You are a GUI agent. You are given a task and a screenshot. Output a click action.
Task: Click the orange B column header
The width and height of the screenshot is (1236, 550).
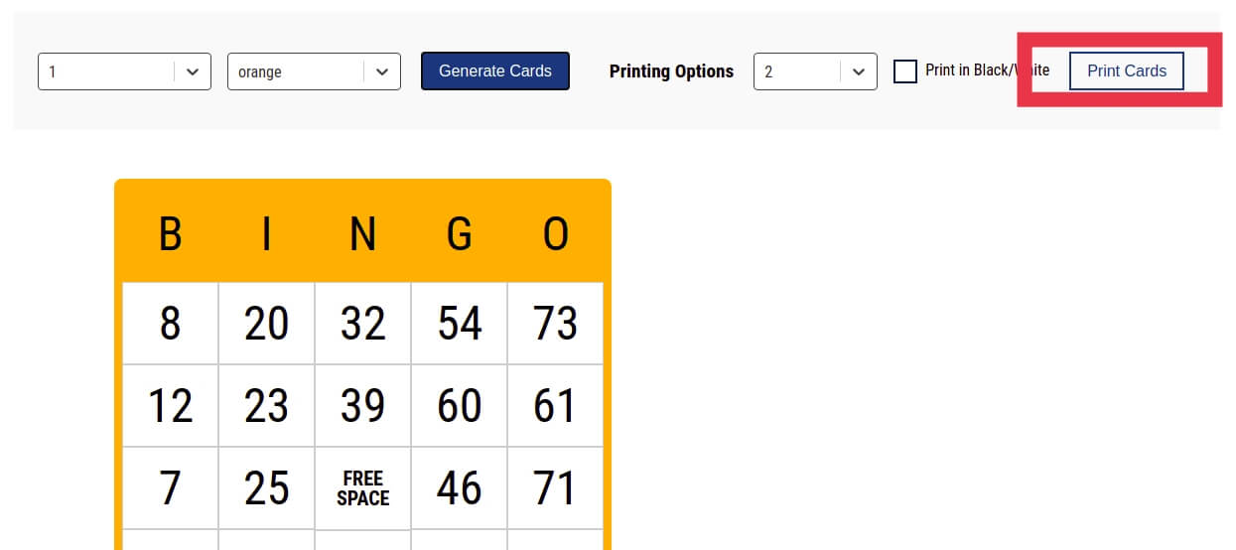coord(170,234)
